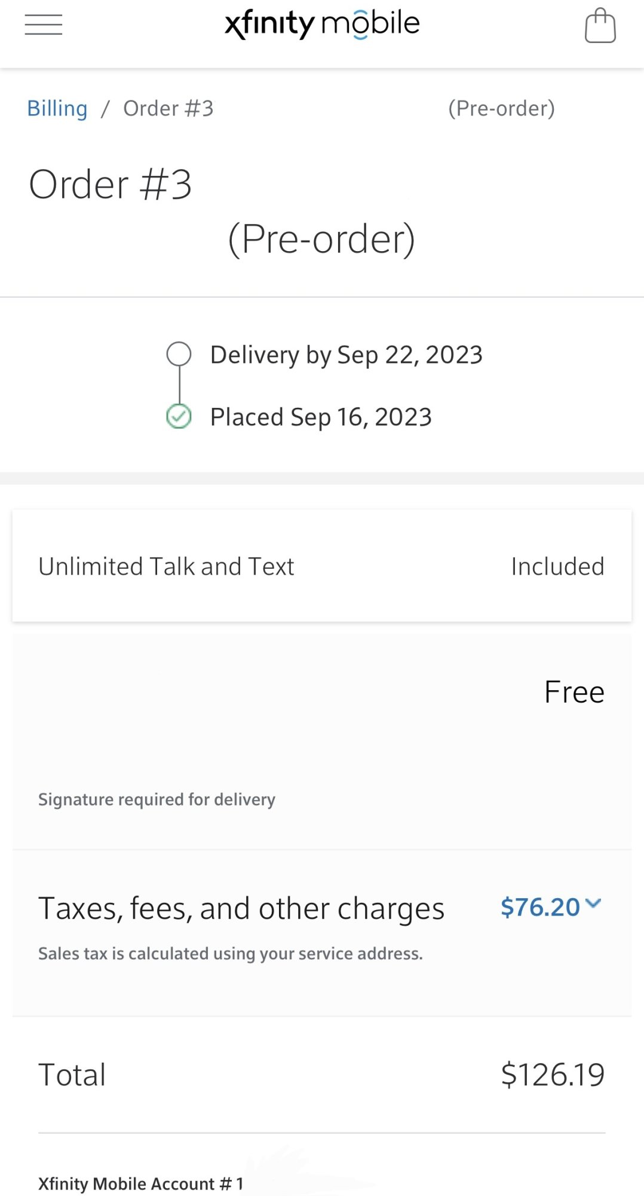Click the empty Delivery status circle

pyautogui.click(x=179, y=354)
